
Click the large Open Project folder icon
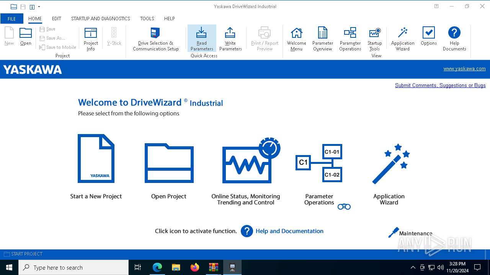169,163
